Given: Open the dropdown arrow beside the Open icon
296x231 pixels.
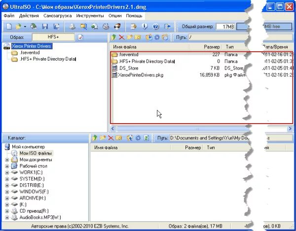Looking at the screenshot, I should 25,27.
